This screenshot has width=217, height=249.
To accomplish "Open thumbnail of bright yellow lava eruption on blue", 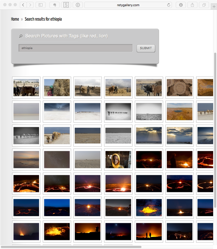I will pos(149,207).
